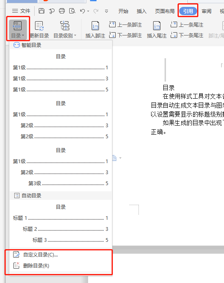The image size is (224, 283).
Task: Click the 更新目录 update icon
Action: click(39, 30)
